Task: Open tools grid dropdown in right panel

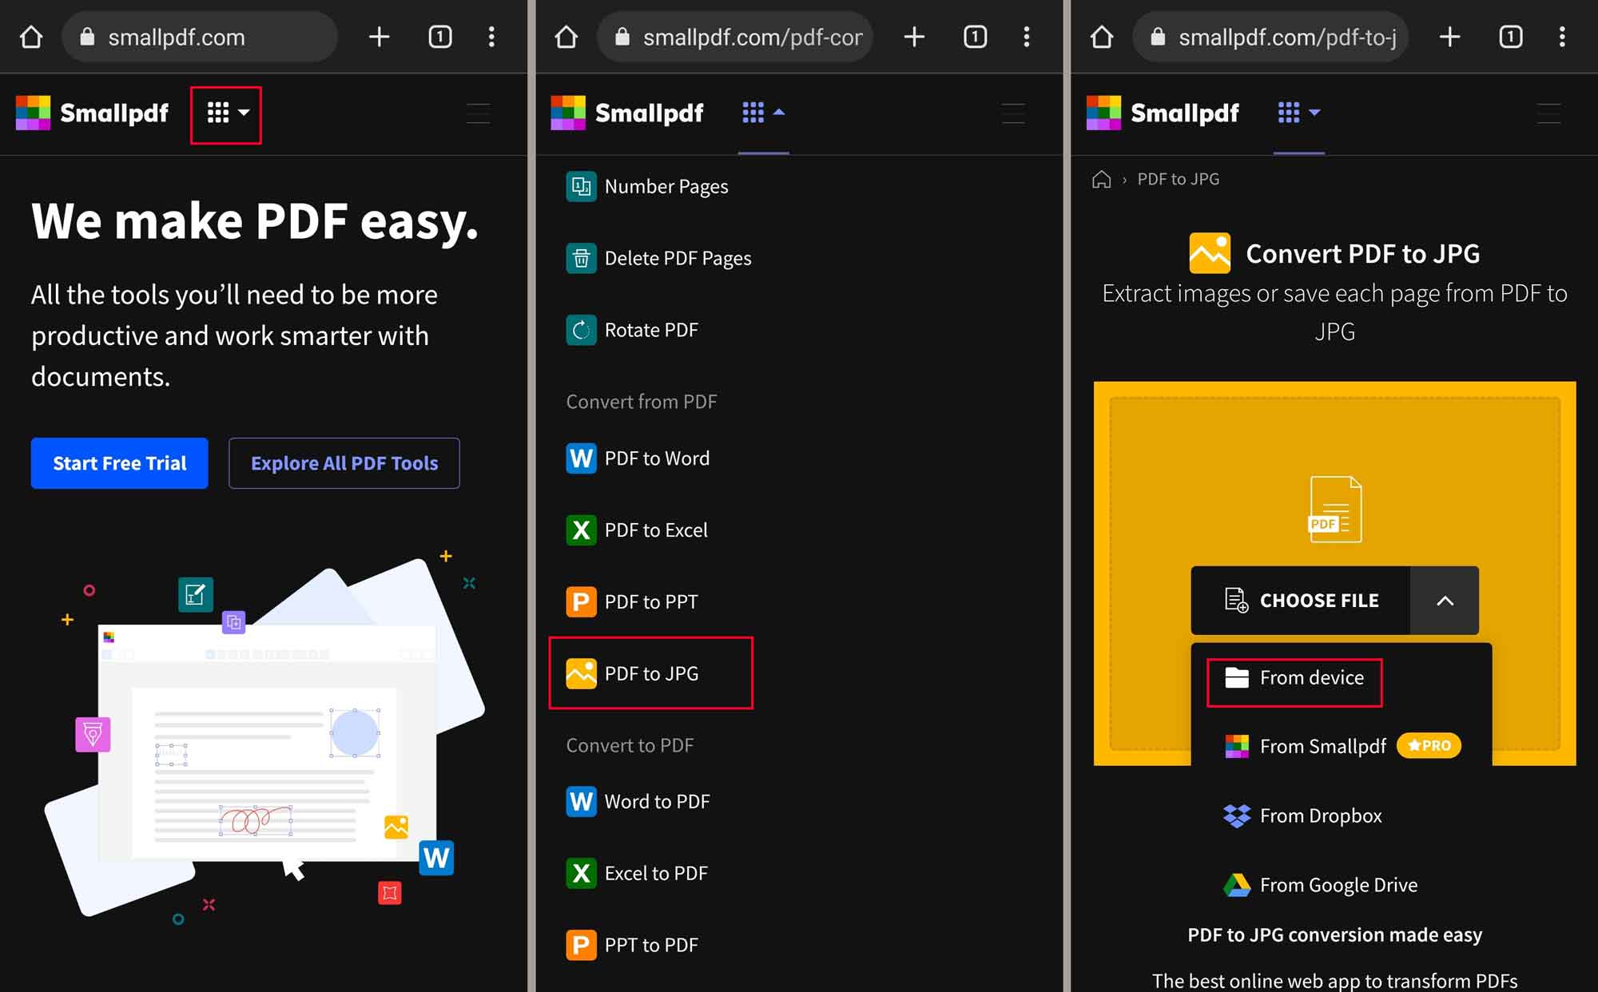Action: 1298,113
